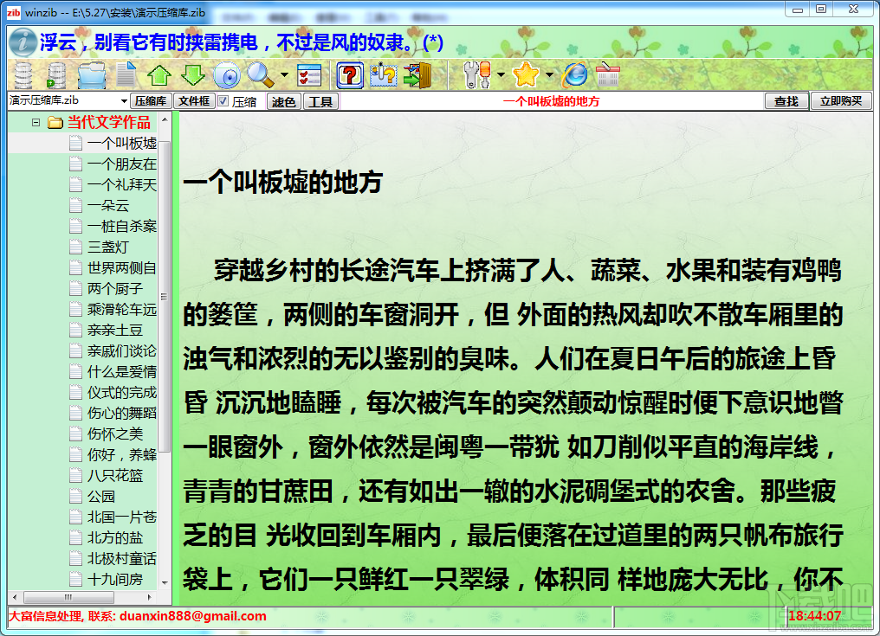Select 亲戚们谈论 in the file tree
880x636 pixels.
122,350
